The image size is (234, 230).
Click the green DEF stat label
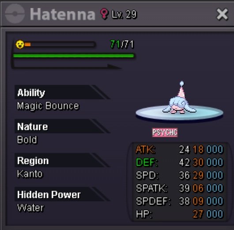147,162
